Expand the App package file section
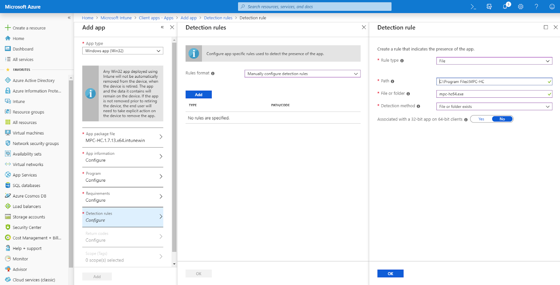Viewport: 560px width, 285px height. click(122, 137)
